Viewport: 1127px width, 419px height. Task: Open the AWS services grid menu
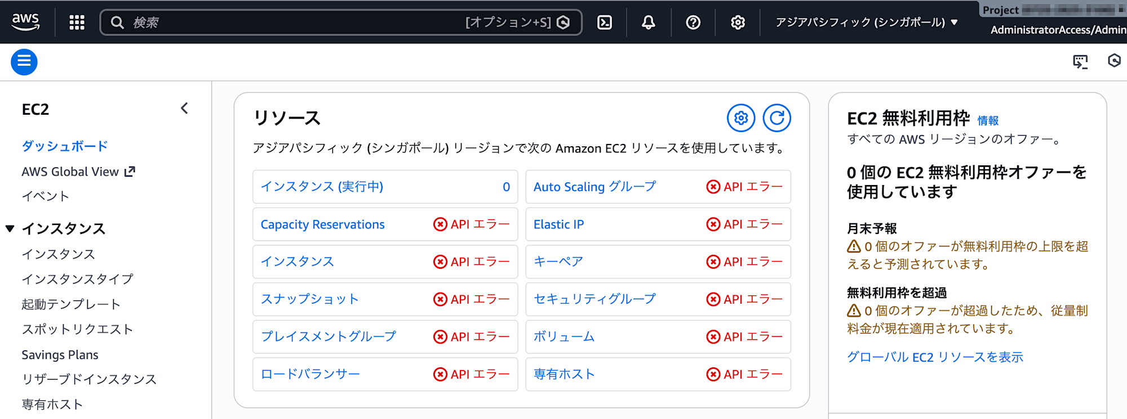point(77,21)
